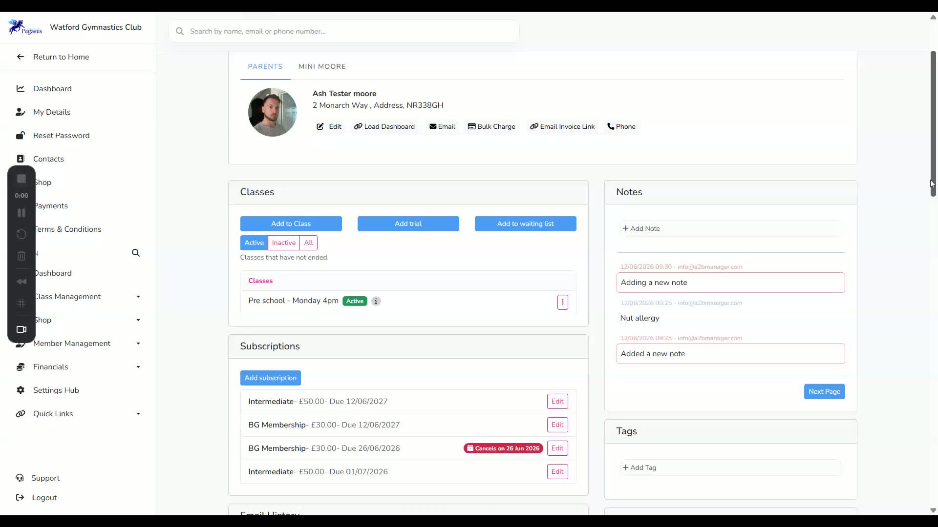Click the info icon beside Pre school class
This screenshot has height=527, width=938.
(x=376, y=301)
